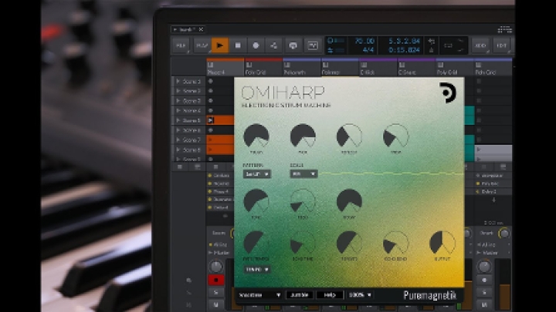Image resolution: width=556 pixels, height=312 pixels.
Task: Click the playing orange clip in Scene 5
Action: coord(220,120)
